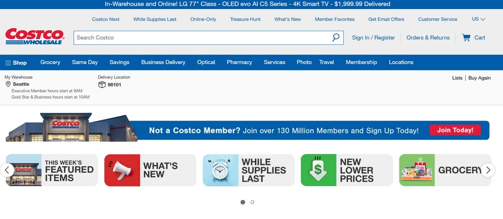The height and width of the screenshot is (219, 503).
Task: Open Business Delivery menu item
Action: [163, 62]
